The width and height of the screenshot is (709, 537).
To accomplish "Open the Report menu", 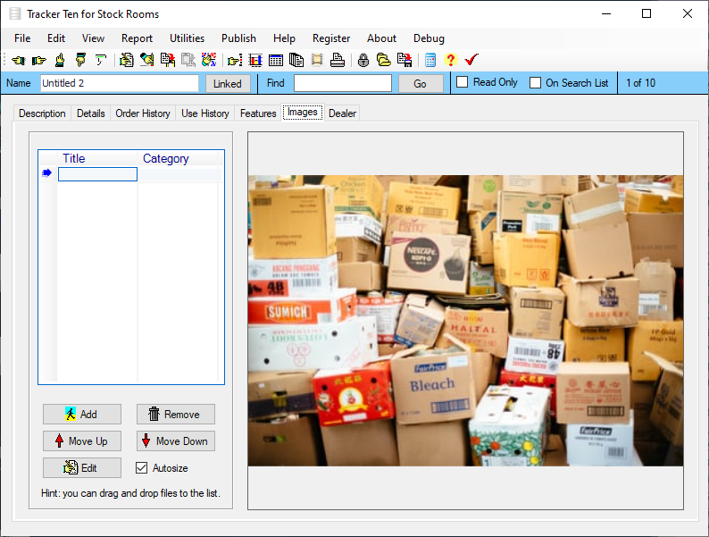I will point(137,38).
